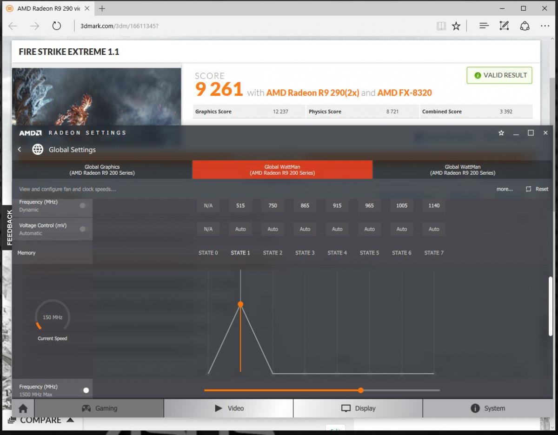Viewport: 558px width, 435px height.
Task: Select the rightmost Global WattMan tab
Action: click(463, 170)
